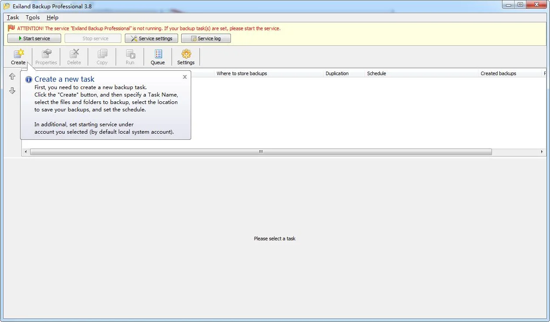The image size is (550, 322).
Task: Click the Create task toolbar icon
Action: (18, 57)
